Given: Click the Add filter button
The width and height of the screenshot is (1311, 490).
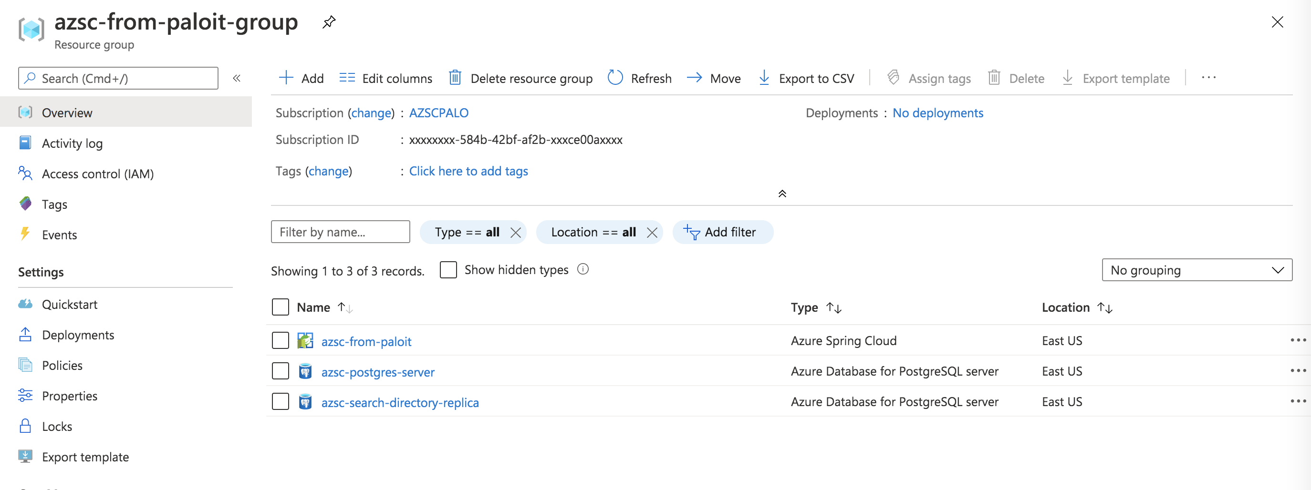Looking at the screenshot, I should (x=722, y=232).
